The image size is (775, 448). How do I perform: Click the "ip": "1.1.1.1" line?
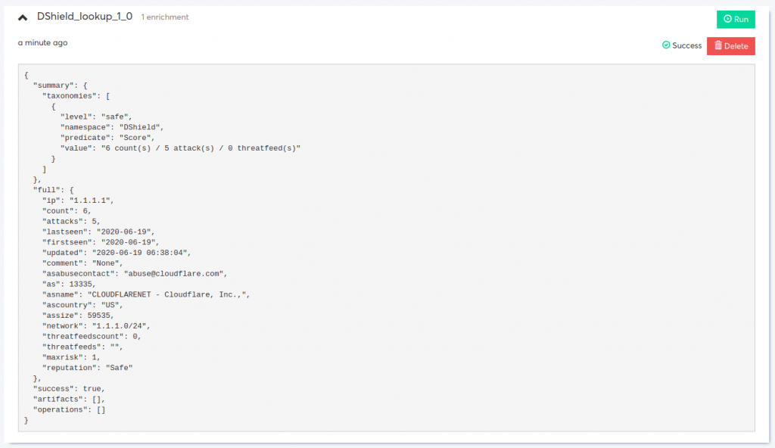coord(78,201)
